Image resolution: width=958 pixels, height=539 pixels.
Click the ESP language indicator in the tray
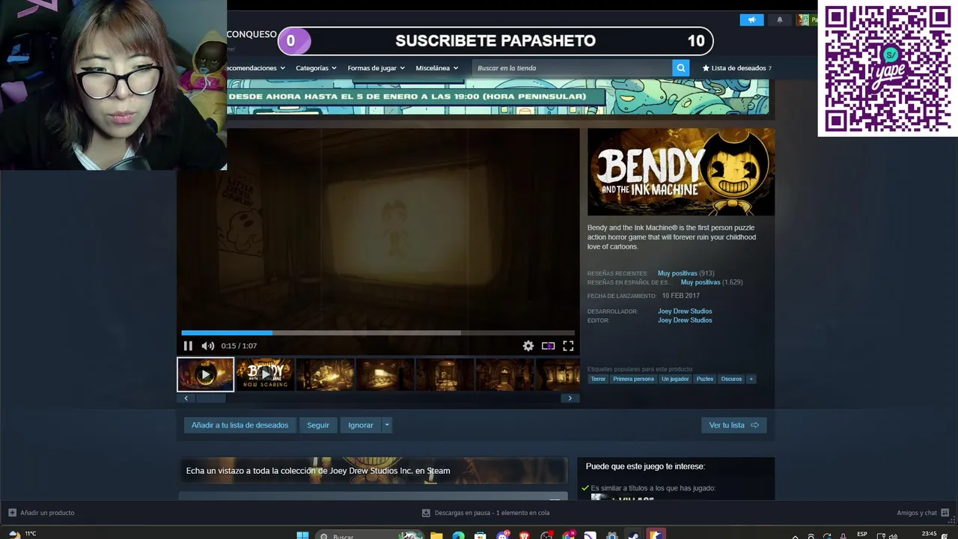pyautogui.click(x=862, y=535)
